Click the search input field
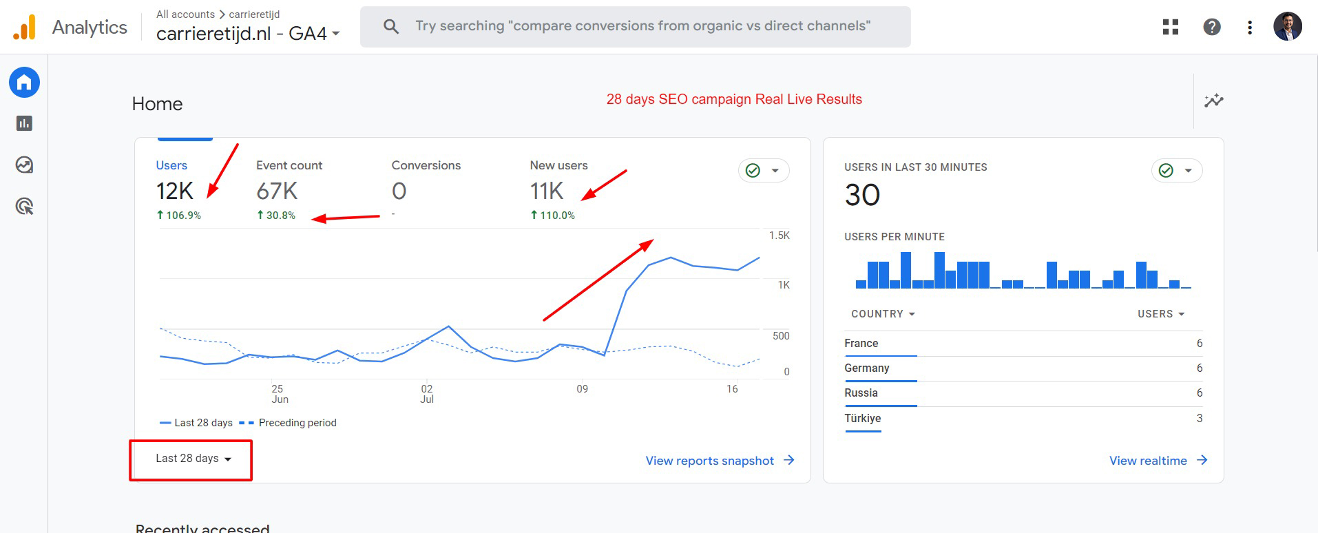Image resolution: width=1318 pixels, height=533 pixels. tap(642, 26)
